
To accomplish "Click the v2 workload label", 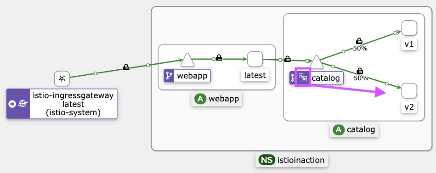I will [409, 107].
